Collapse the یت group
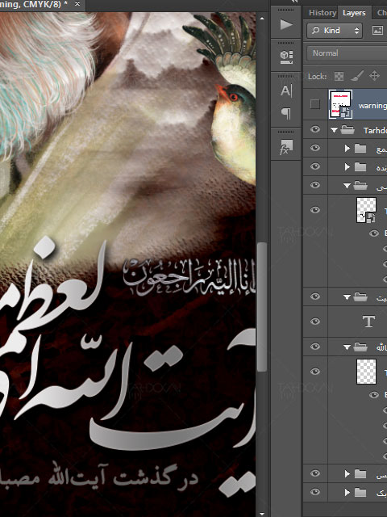Viewport: 387px width, 517px height. [x=347, y=297]
